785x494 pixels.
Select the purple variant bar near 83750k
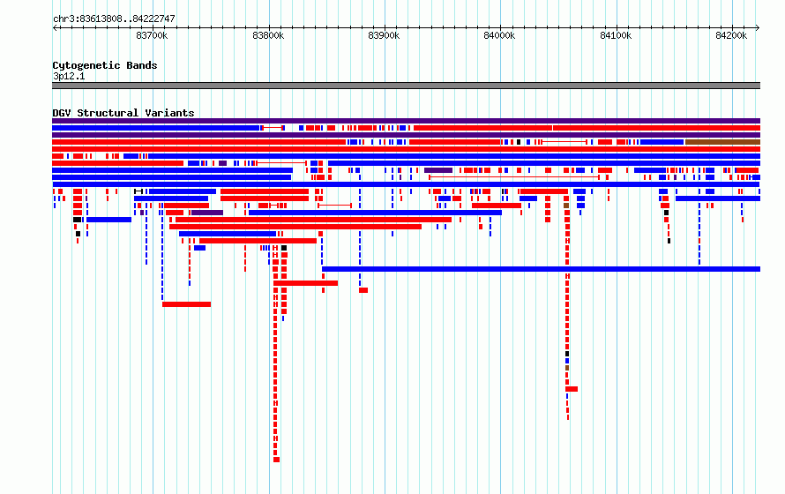pos(207,213)
